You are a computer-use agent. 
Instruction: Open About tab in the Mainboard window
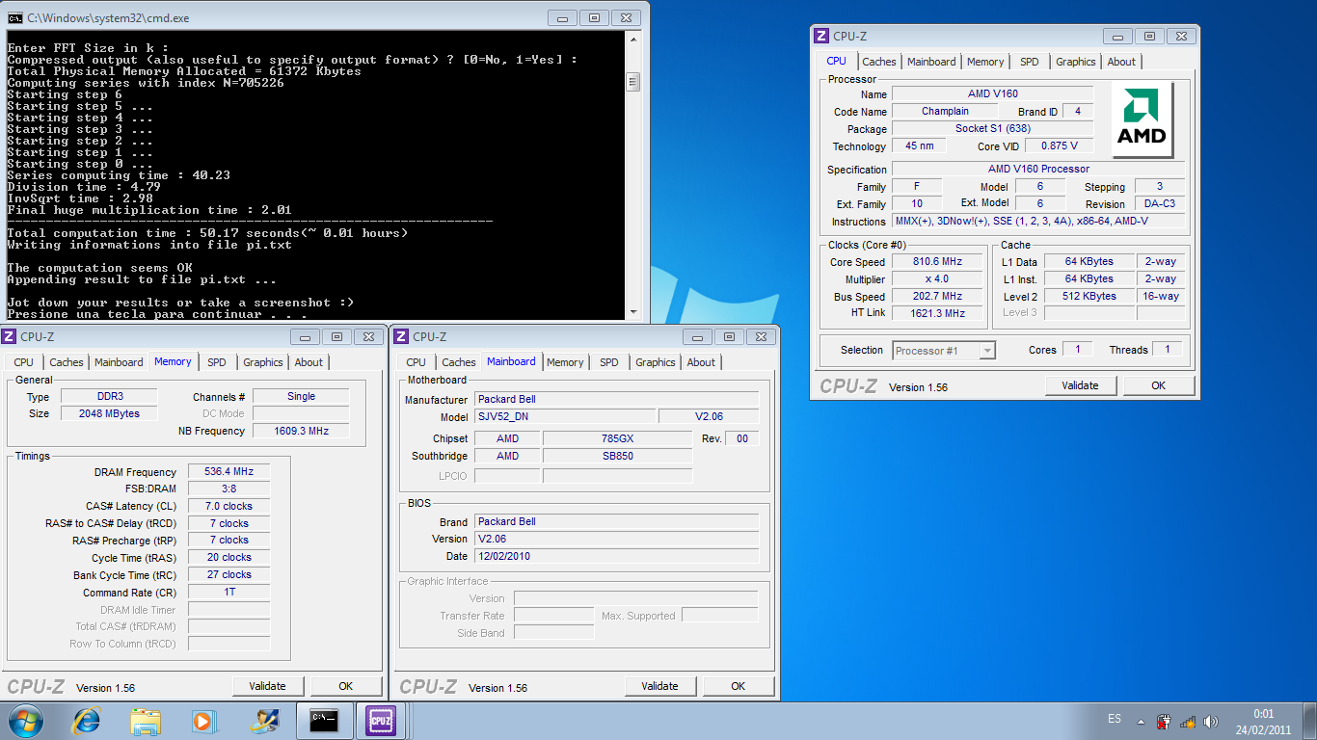coord(701,362)
